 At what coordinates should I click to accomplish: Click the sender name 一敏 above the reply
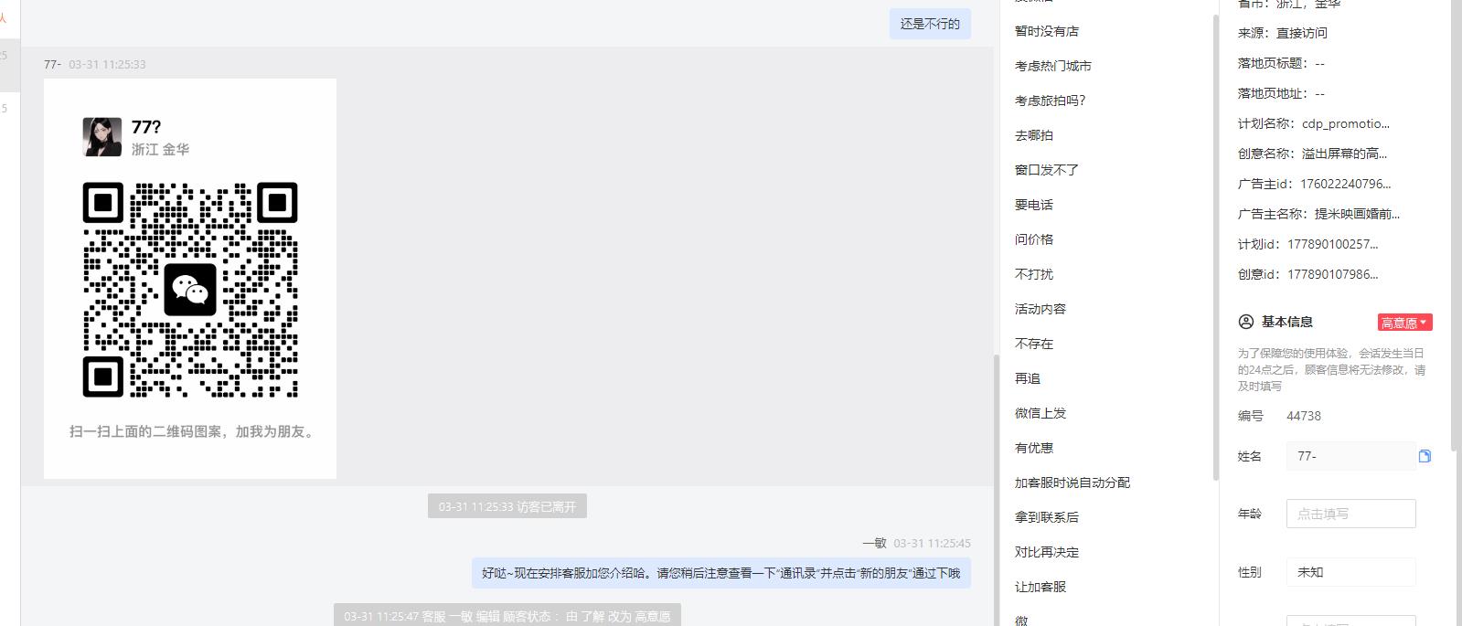tap(874, 543)
